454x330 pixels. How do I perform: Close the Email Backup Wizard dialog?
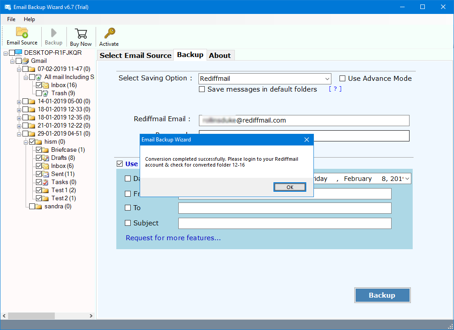tap(307, 140)
